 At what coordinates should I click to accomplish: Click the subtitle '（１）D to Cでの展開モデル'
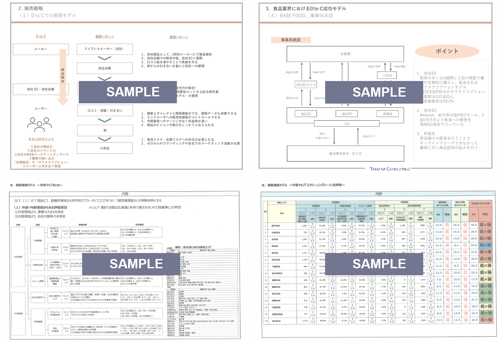(48, 15)
